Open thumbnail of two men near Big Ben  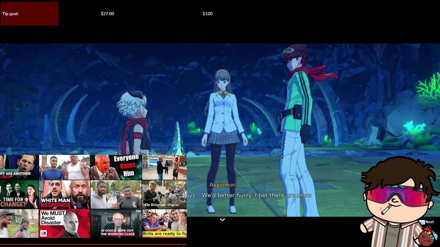tap(64, 167)
